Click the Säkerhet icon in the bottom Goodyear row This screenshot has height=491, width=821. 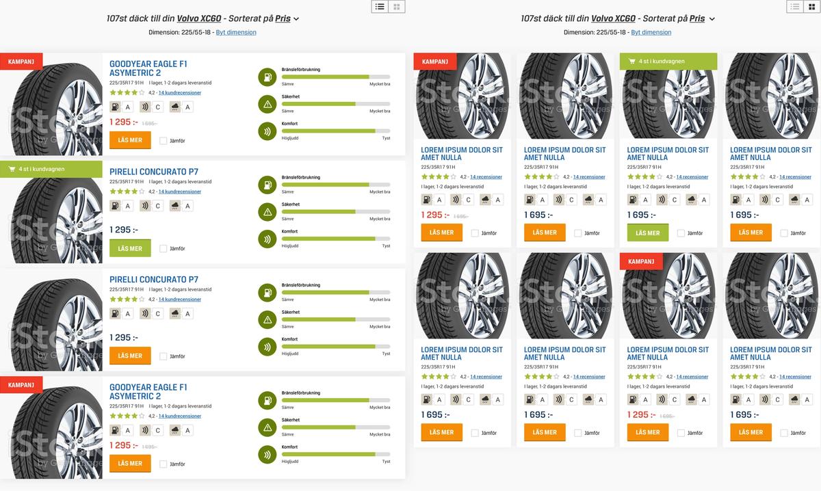tap(267, 427)
